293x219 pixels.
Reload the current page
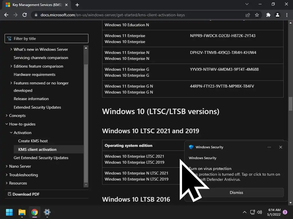point(25,15)
